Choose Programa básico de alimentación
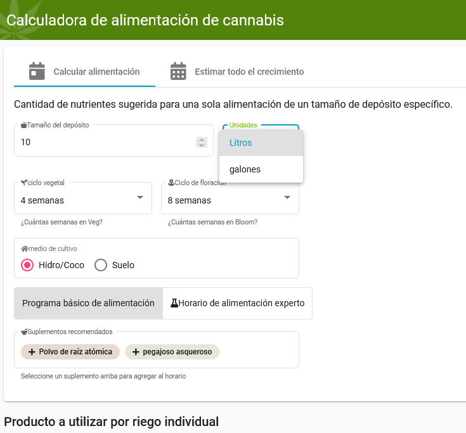The height and width of the screenshot is (433, 466). (88, 303)
